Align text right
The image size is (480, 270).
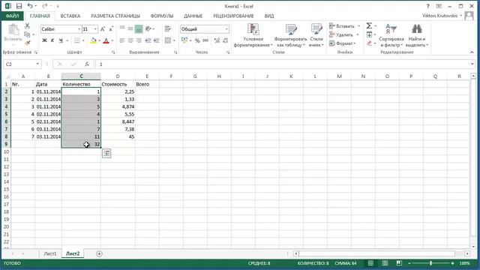pos(139,40)
